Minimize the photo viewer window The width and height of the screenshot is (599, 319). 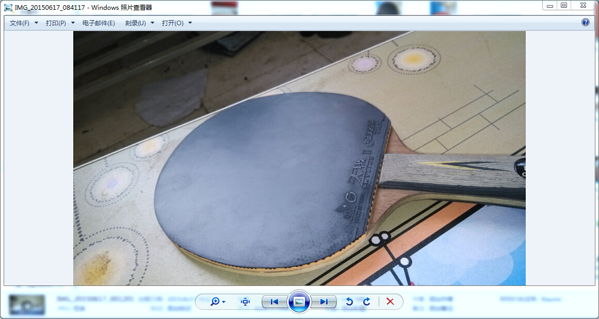point(550,5)
